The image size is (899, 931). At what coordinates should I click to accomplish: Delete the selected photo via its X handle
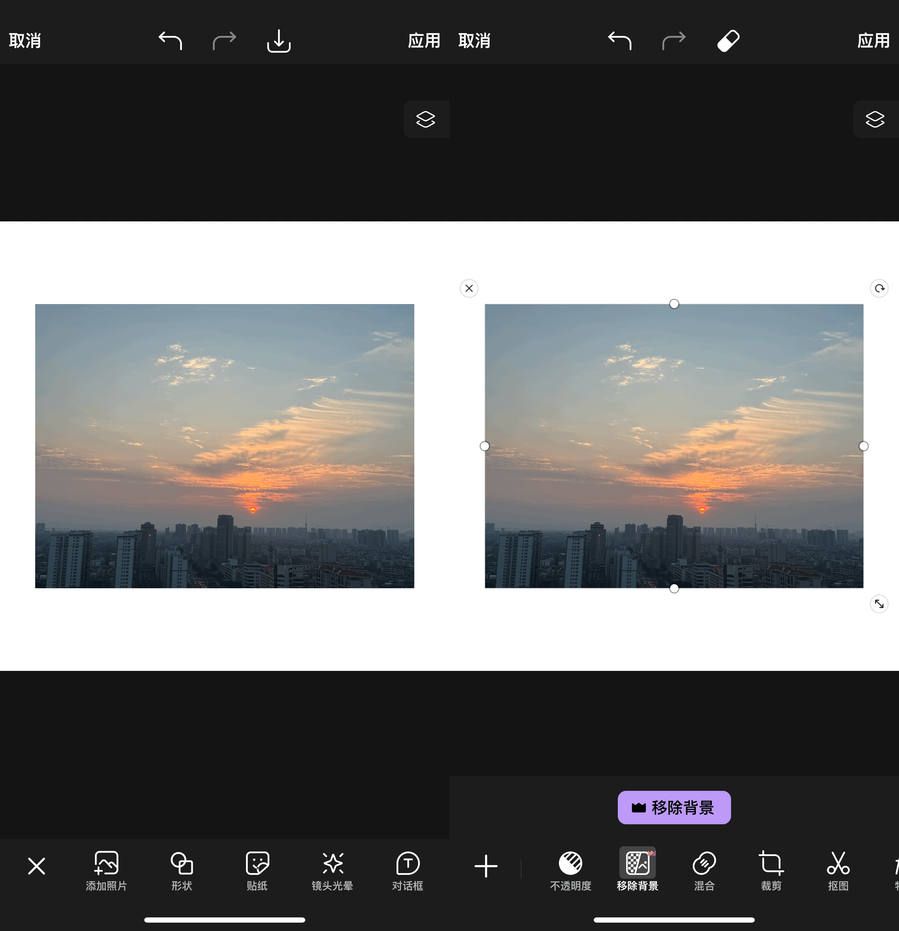(469, 288)
